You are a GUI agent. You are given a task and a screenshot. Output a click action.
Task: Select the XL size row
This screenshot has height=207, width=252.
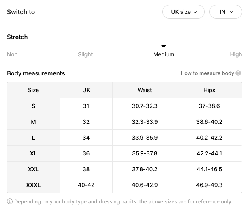pos(124,153)
